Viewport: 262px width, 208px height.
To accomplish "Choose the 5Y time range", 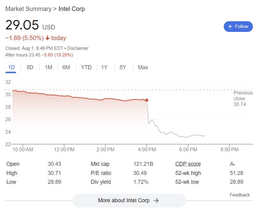I will 123,67.
